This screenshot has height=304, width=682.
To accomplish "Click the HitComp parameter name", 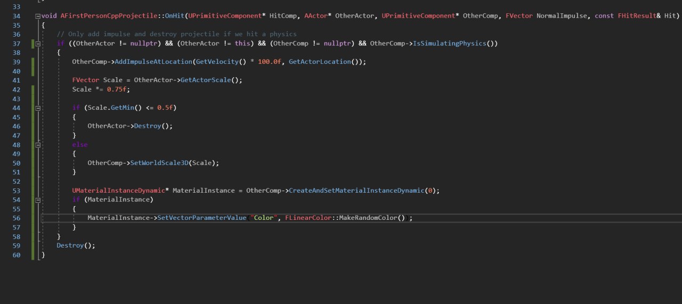I will (283, 16).
